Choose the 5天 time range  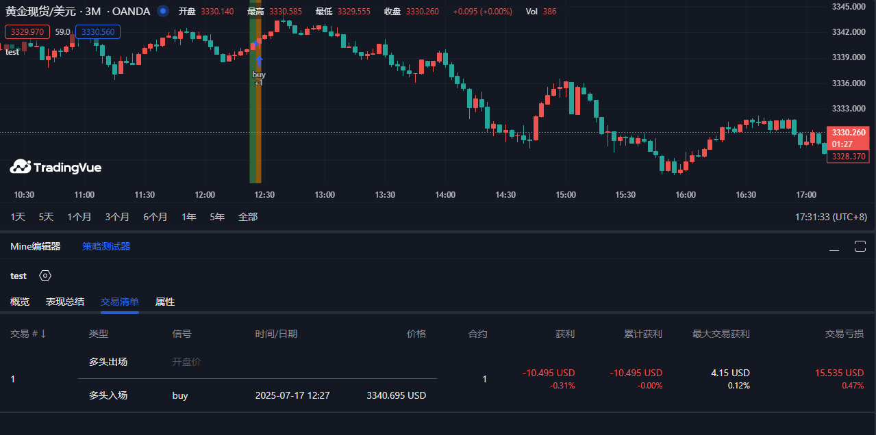click(46, 217)
